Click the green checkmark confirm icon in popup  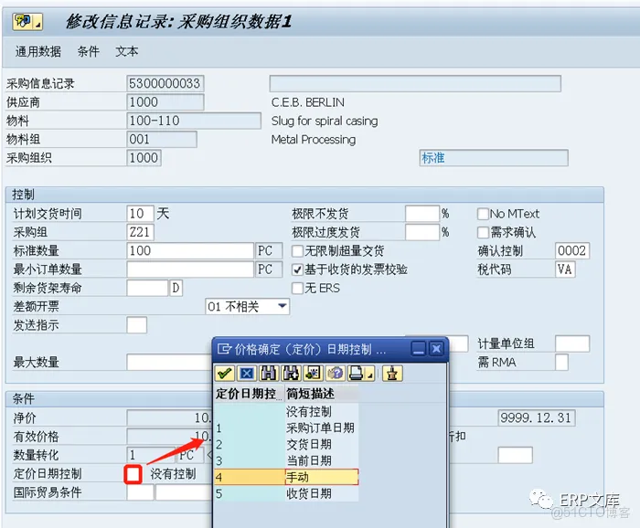pos(224,373)
